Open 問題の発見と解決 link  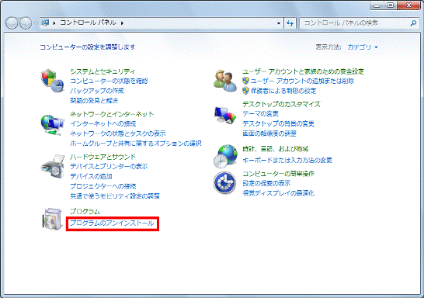pos(94,101)
